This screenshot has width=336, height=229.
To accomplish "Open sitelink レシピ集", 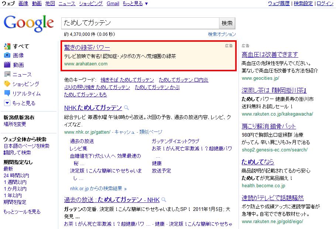I will pyautogui.click(x=78, y=148).
